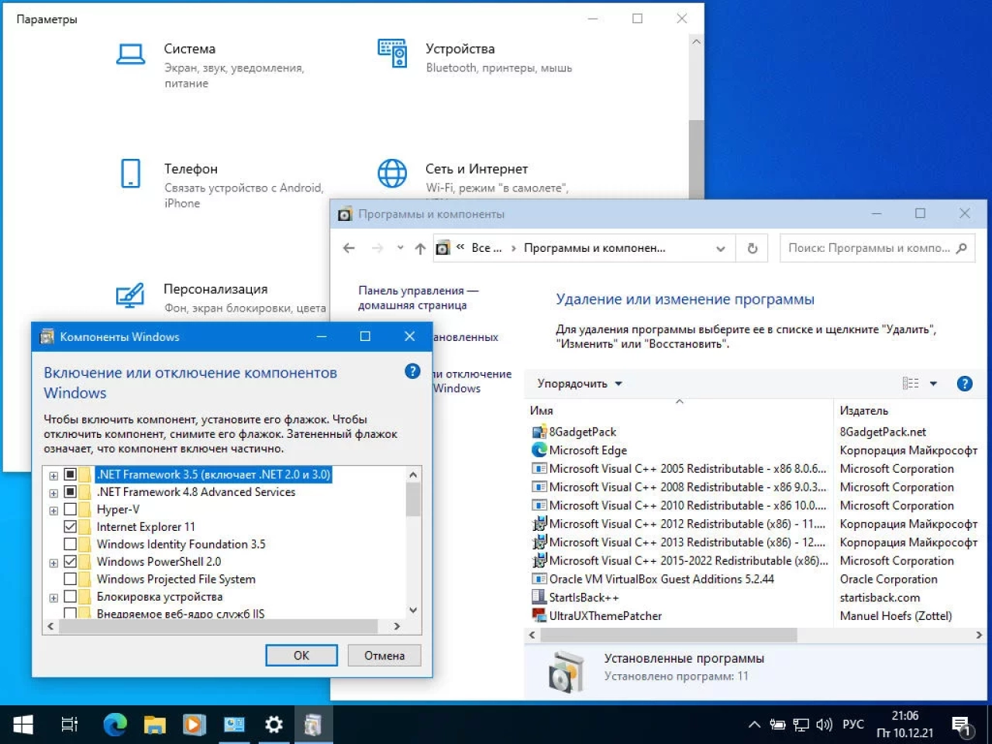
Task: Expand Блокировка устройства tree node
Action: point(53,598)
